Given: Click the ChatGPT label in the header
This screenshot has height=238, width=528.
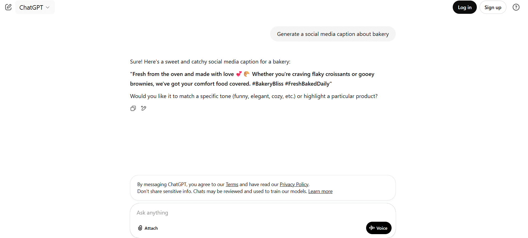Looking at the screenshot, I should pyautogui.click(x=31, y=7).
